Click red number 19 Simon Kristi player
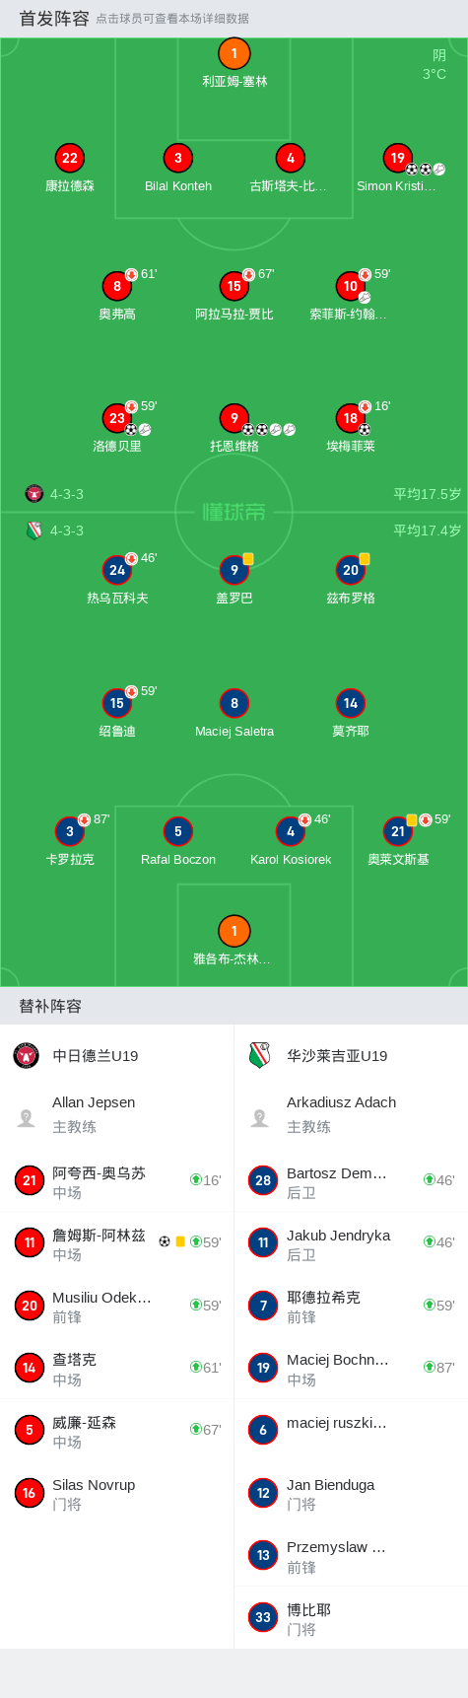This screenshot has width=468, height=1698. click(x=398, y=168)
